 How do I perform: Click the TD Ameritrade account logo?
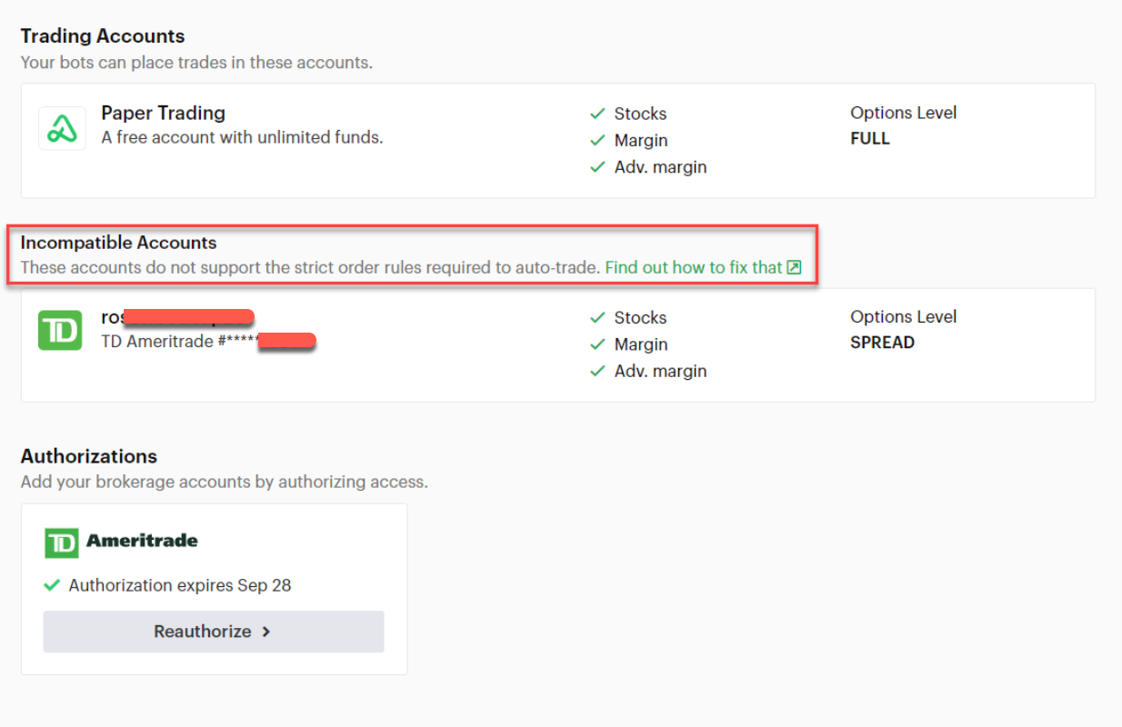click(x=60, y=331)
